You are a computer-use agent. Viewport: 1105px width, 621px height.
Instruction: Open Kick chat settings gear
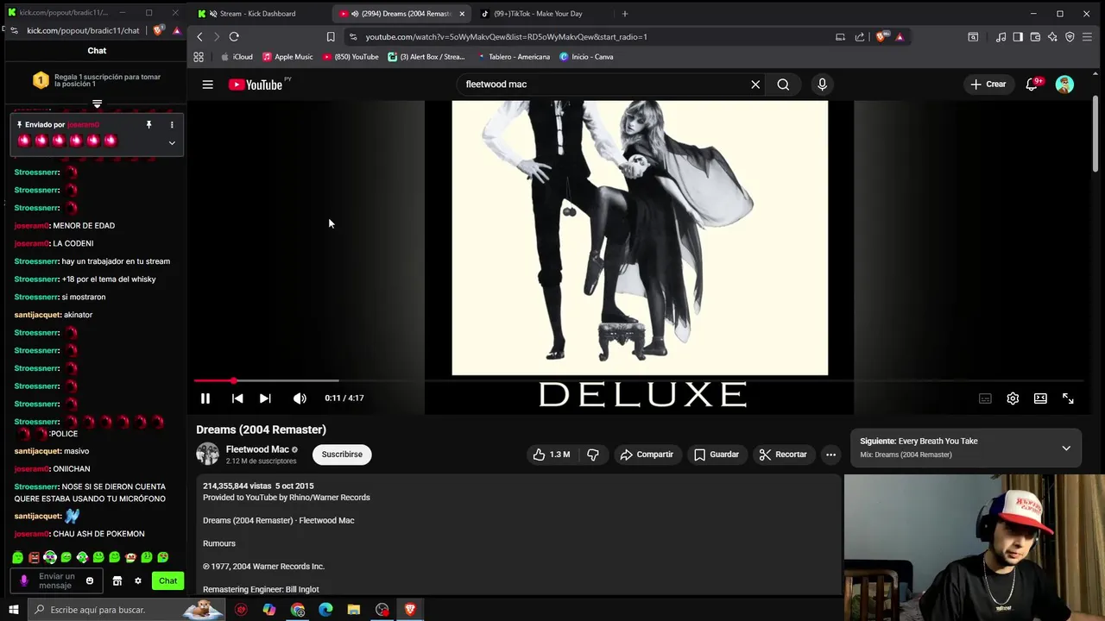(137, 581)
